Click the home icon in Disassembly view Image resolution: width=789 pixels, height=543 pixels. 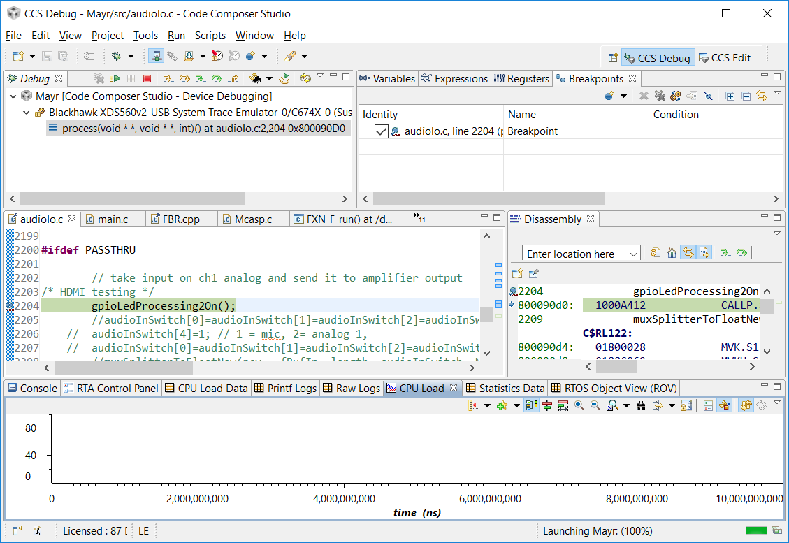pos(671,253)
